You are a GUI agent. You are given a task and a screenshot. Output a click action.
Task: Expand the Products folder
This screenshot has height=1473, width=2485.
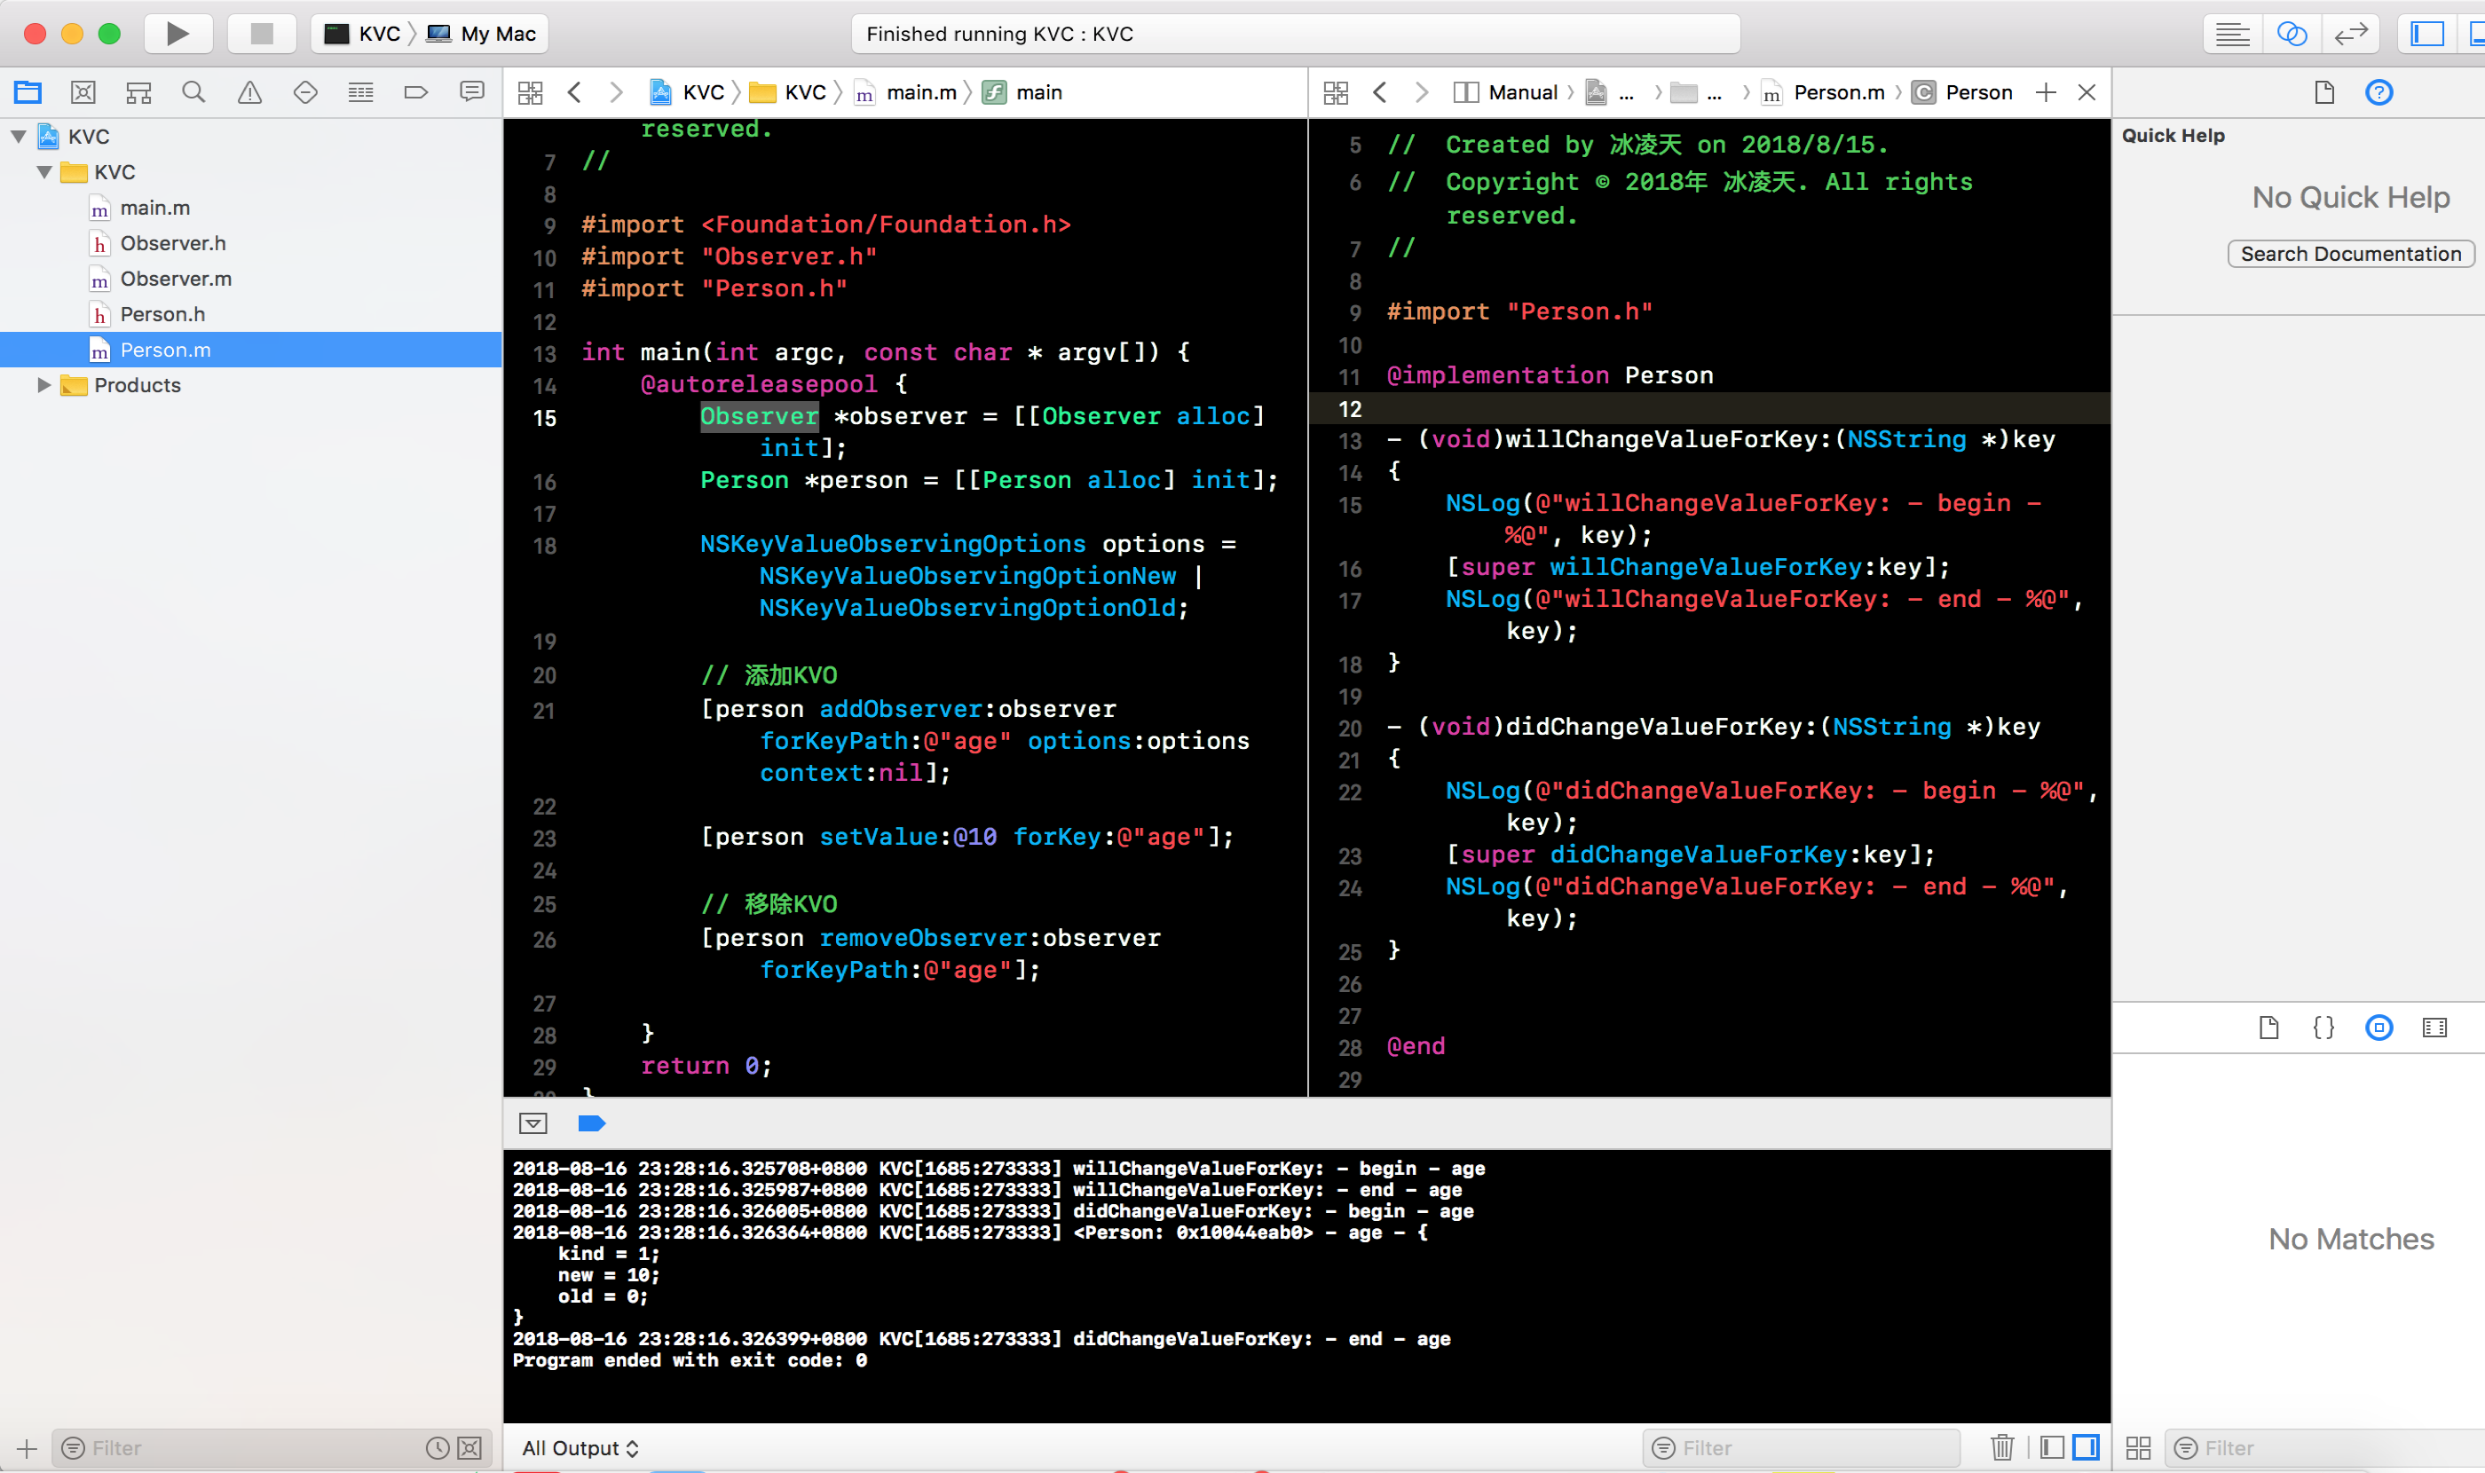click(x=43, y=385)
